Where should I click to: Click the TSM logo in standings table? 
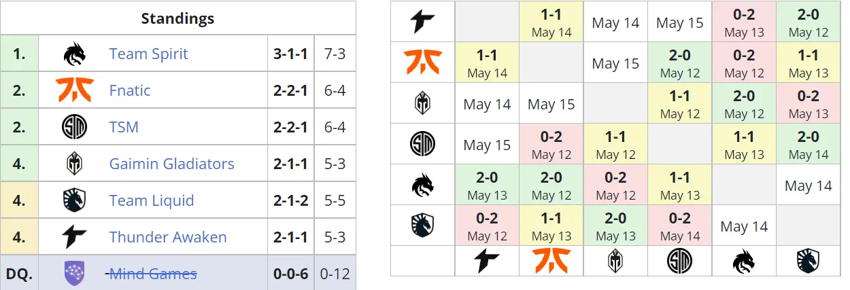pos(74,127)
